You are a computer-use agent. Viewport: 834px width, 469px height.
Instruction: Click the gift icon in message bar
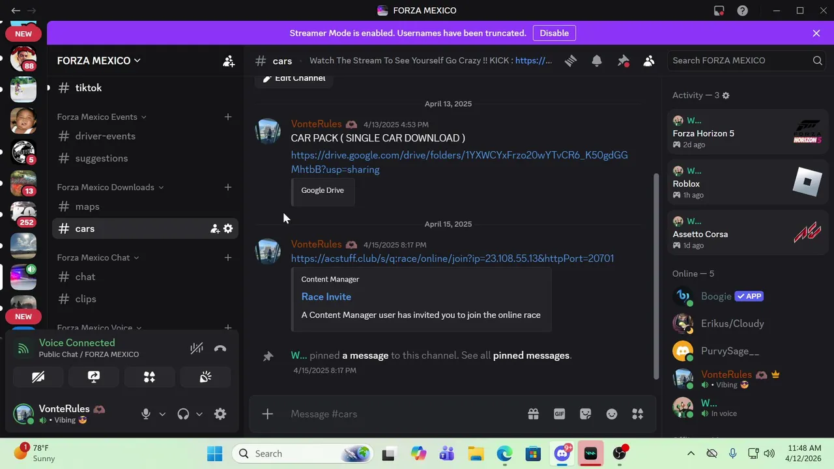pyautogui.click(x=533, y=414)
